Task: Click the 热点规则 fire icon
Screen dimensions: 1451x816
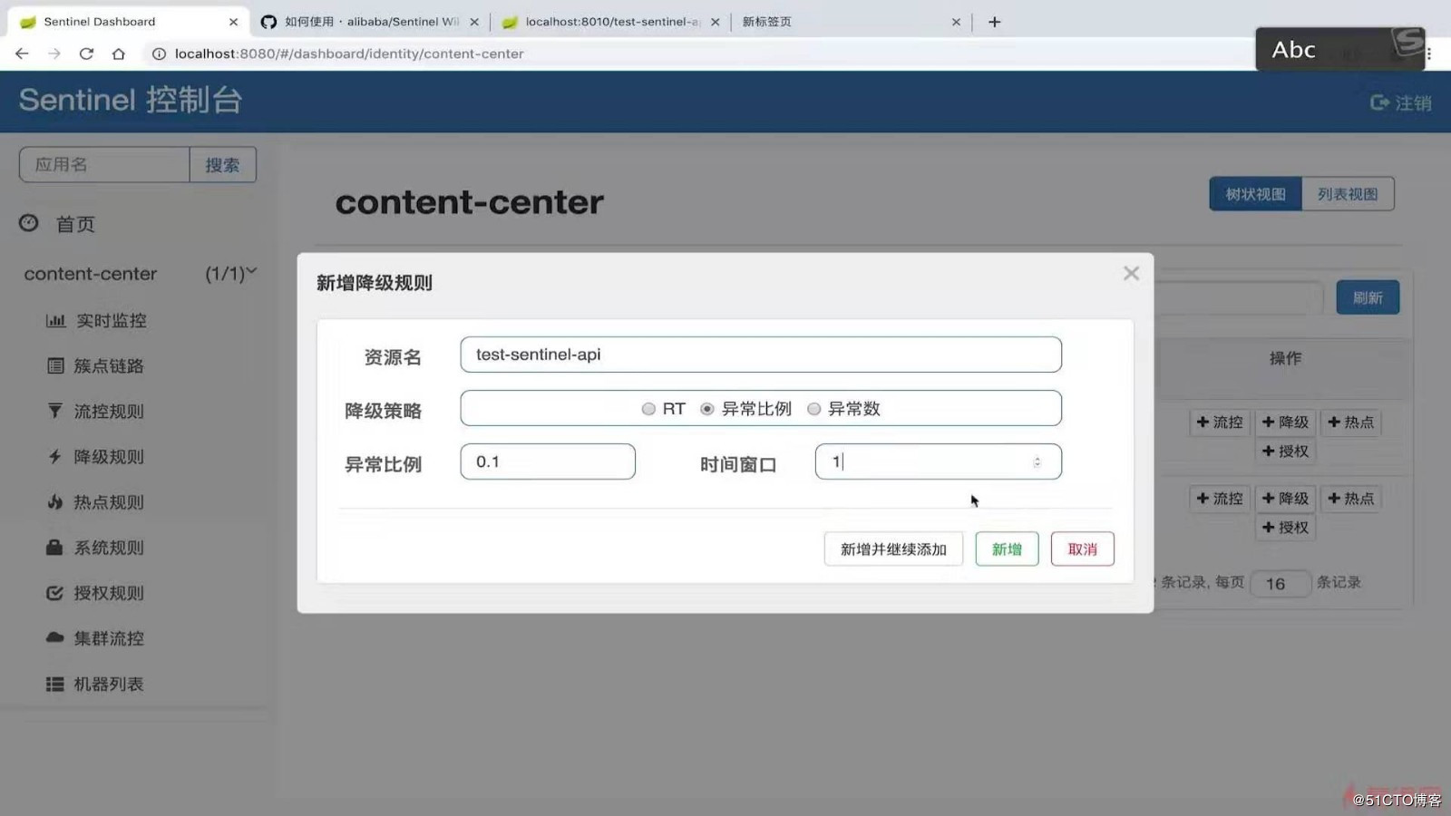Action: (55, 501)
